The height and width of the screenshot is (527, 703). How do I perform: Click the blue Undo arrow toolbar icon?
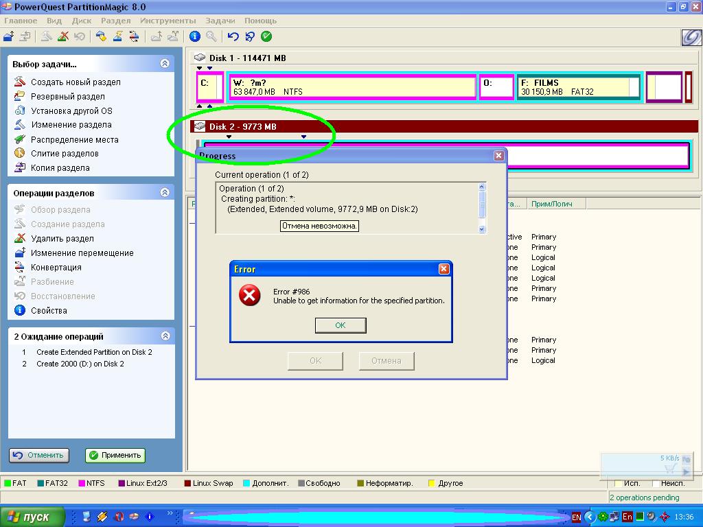233,36
